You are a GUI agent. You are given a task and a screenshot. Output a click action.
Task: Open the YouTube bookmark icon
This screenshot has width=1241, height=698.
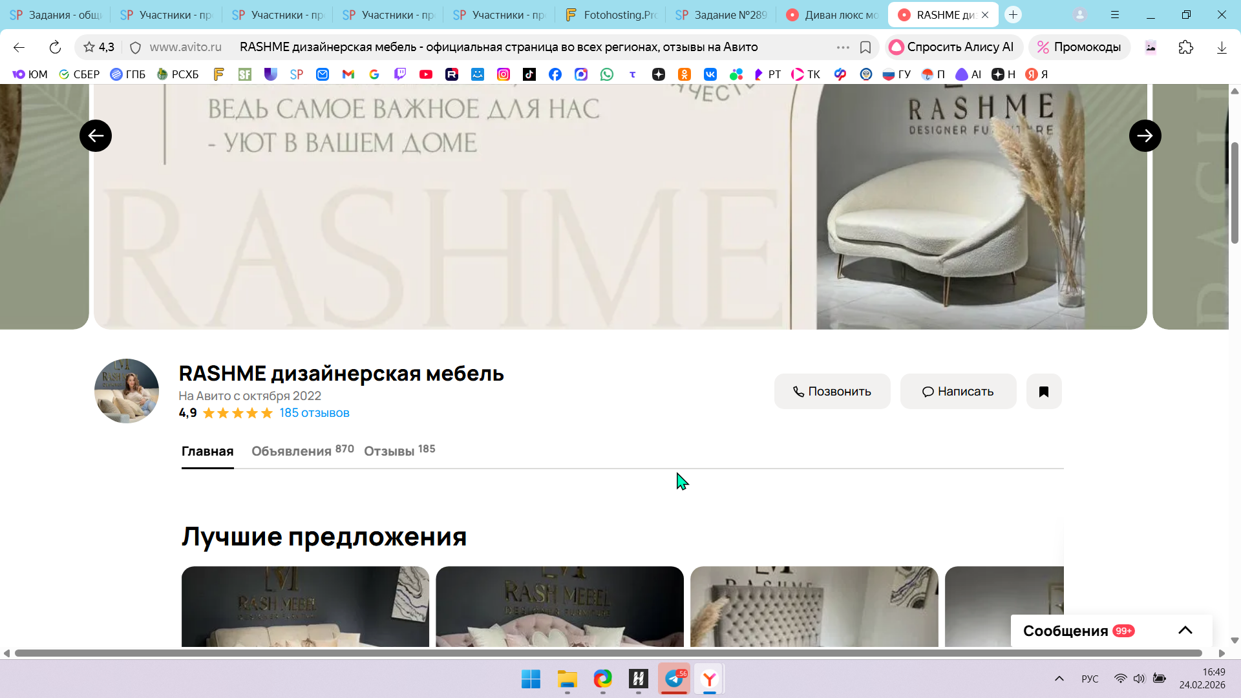tap(426, 74)
